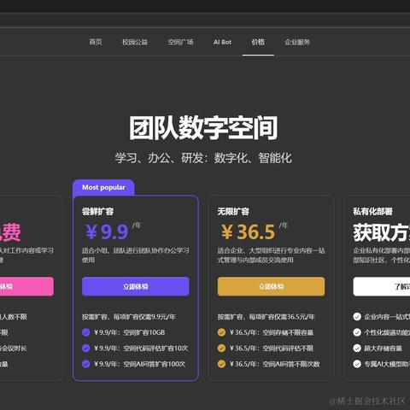This screenshot has height=410, width=410.
Task: Click 会议时长 feature on free plan card
Action: pos(14,348)
